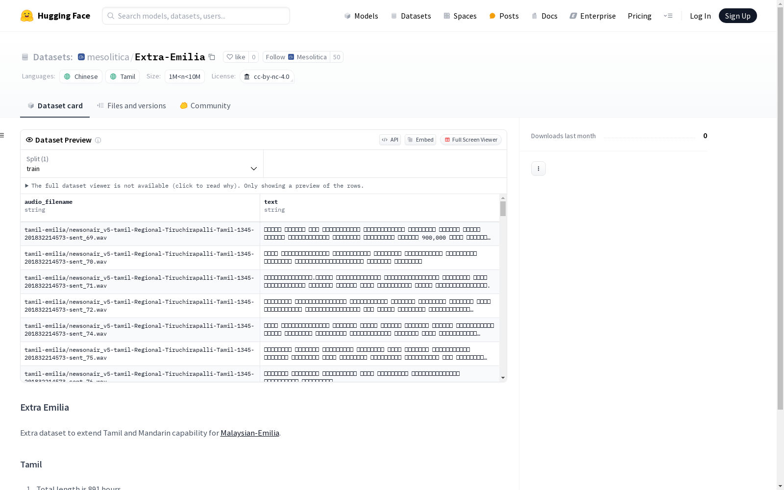Click the heart like button

point(236,57)
